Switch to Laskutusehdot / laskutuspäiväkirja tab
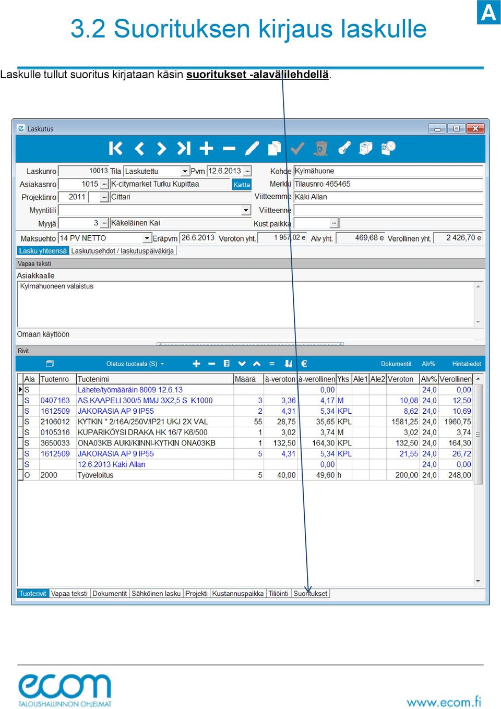The height and width of the screenshot is (709, 501). click(x=123, y=251)
